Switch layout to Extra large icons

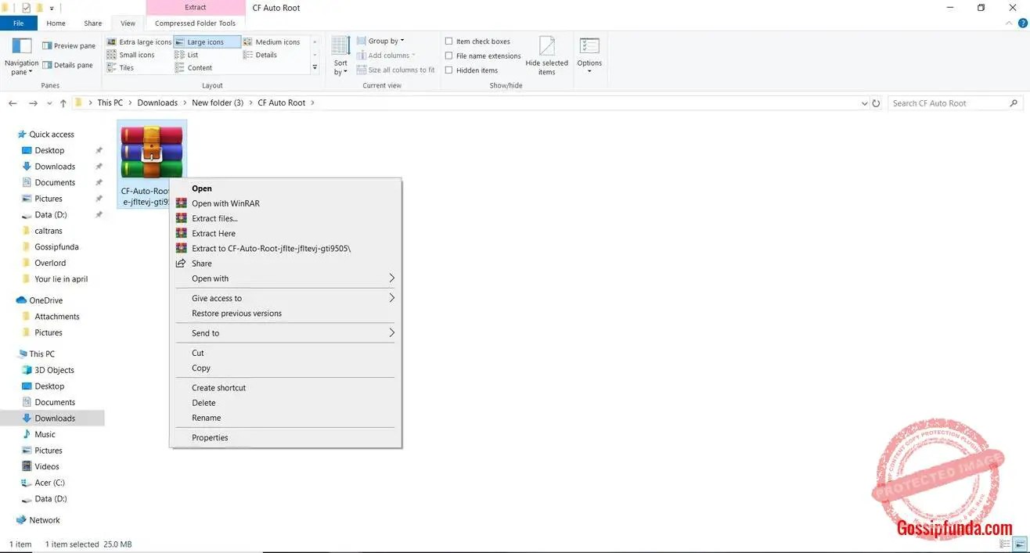tap(139, 42)
